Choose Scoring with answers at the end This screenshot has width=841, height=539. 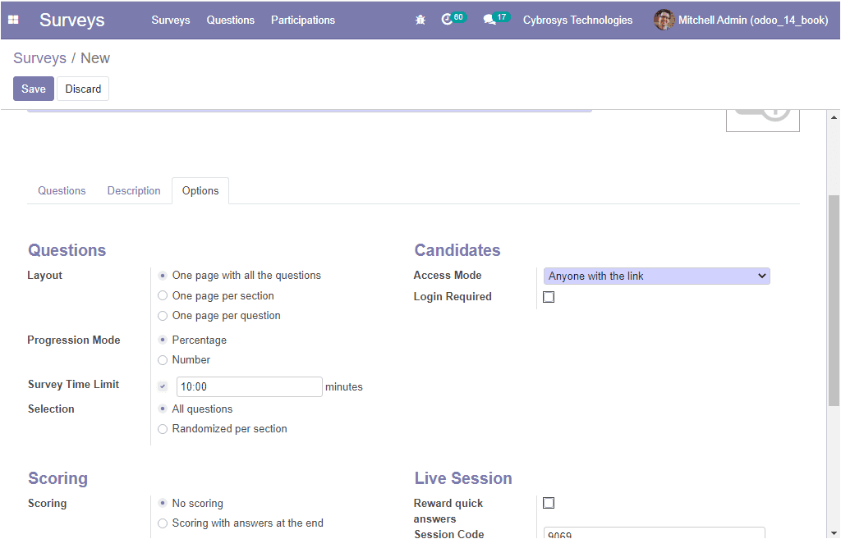coord(163,523)
